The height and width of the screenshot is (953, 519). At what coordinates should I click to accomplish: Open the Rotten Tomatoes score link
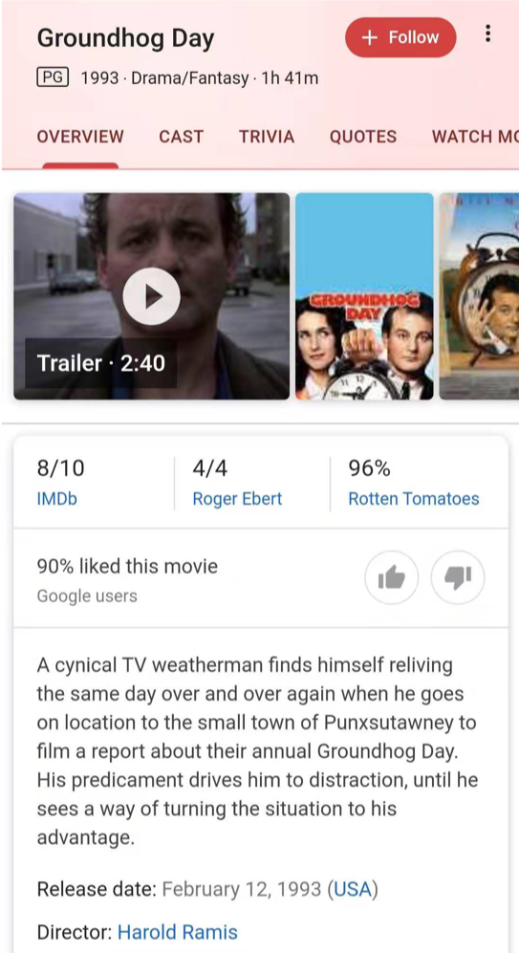pos(413,499)
